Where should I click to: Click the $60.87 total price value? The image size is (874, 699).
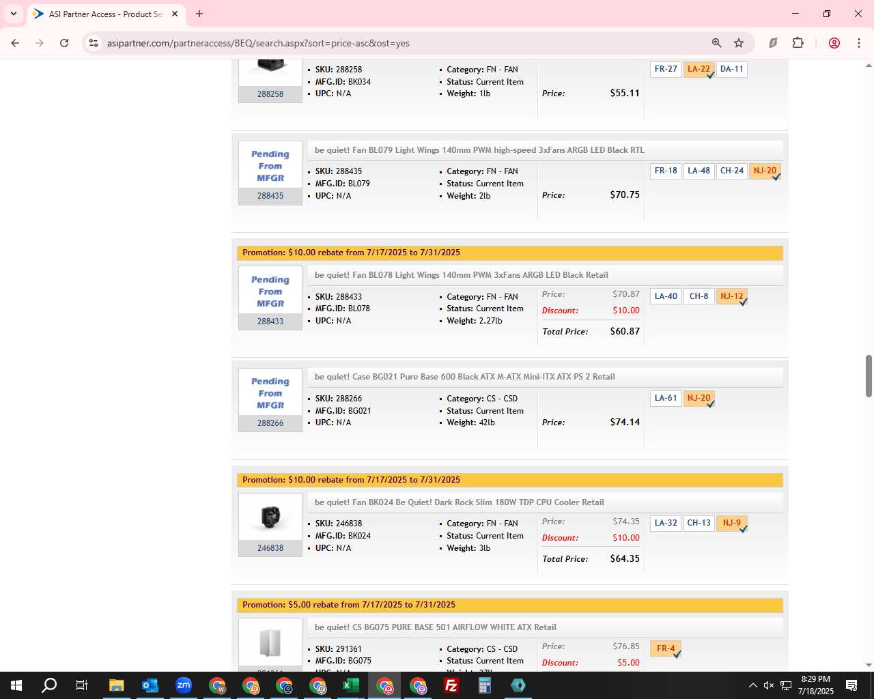click(625, 331)
